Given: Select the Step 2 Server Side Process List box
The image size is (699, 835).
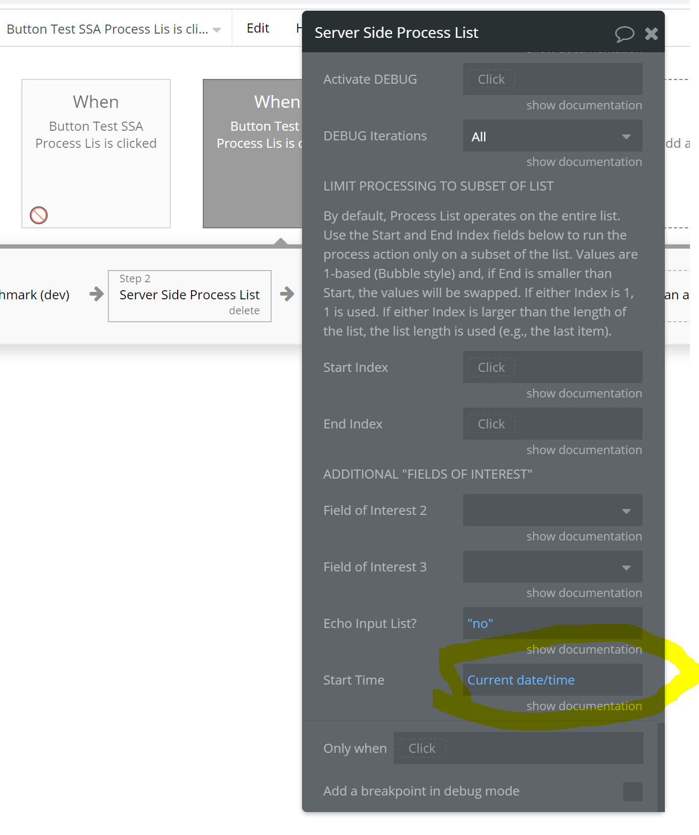Looking at the screenshot, I should [189, 296].
